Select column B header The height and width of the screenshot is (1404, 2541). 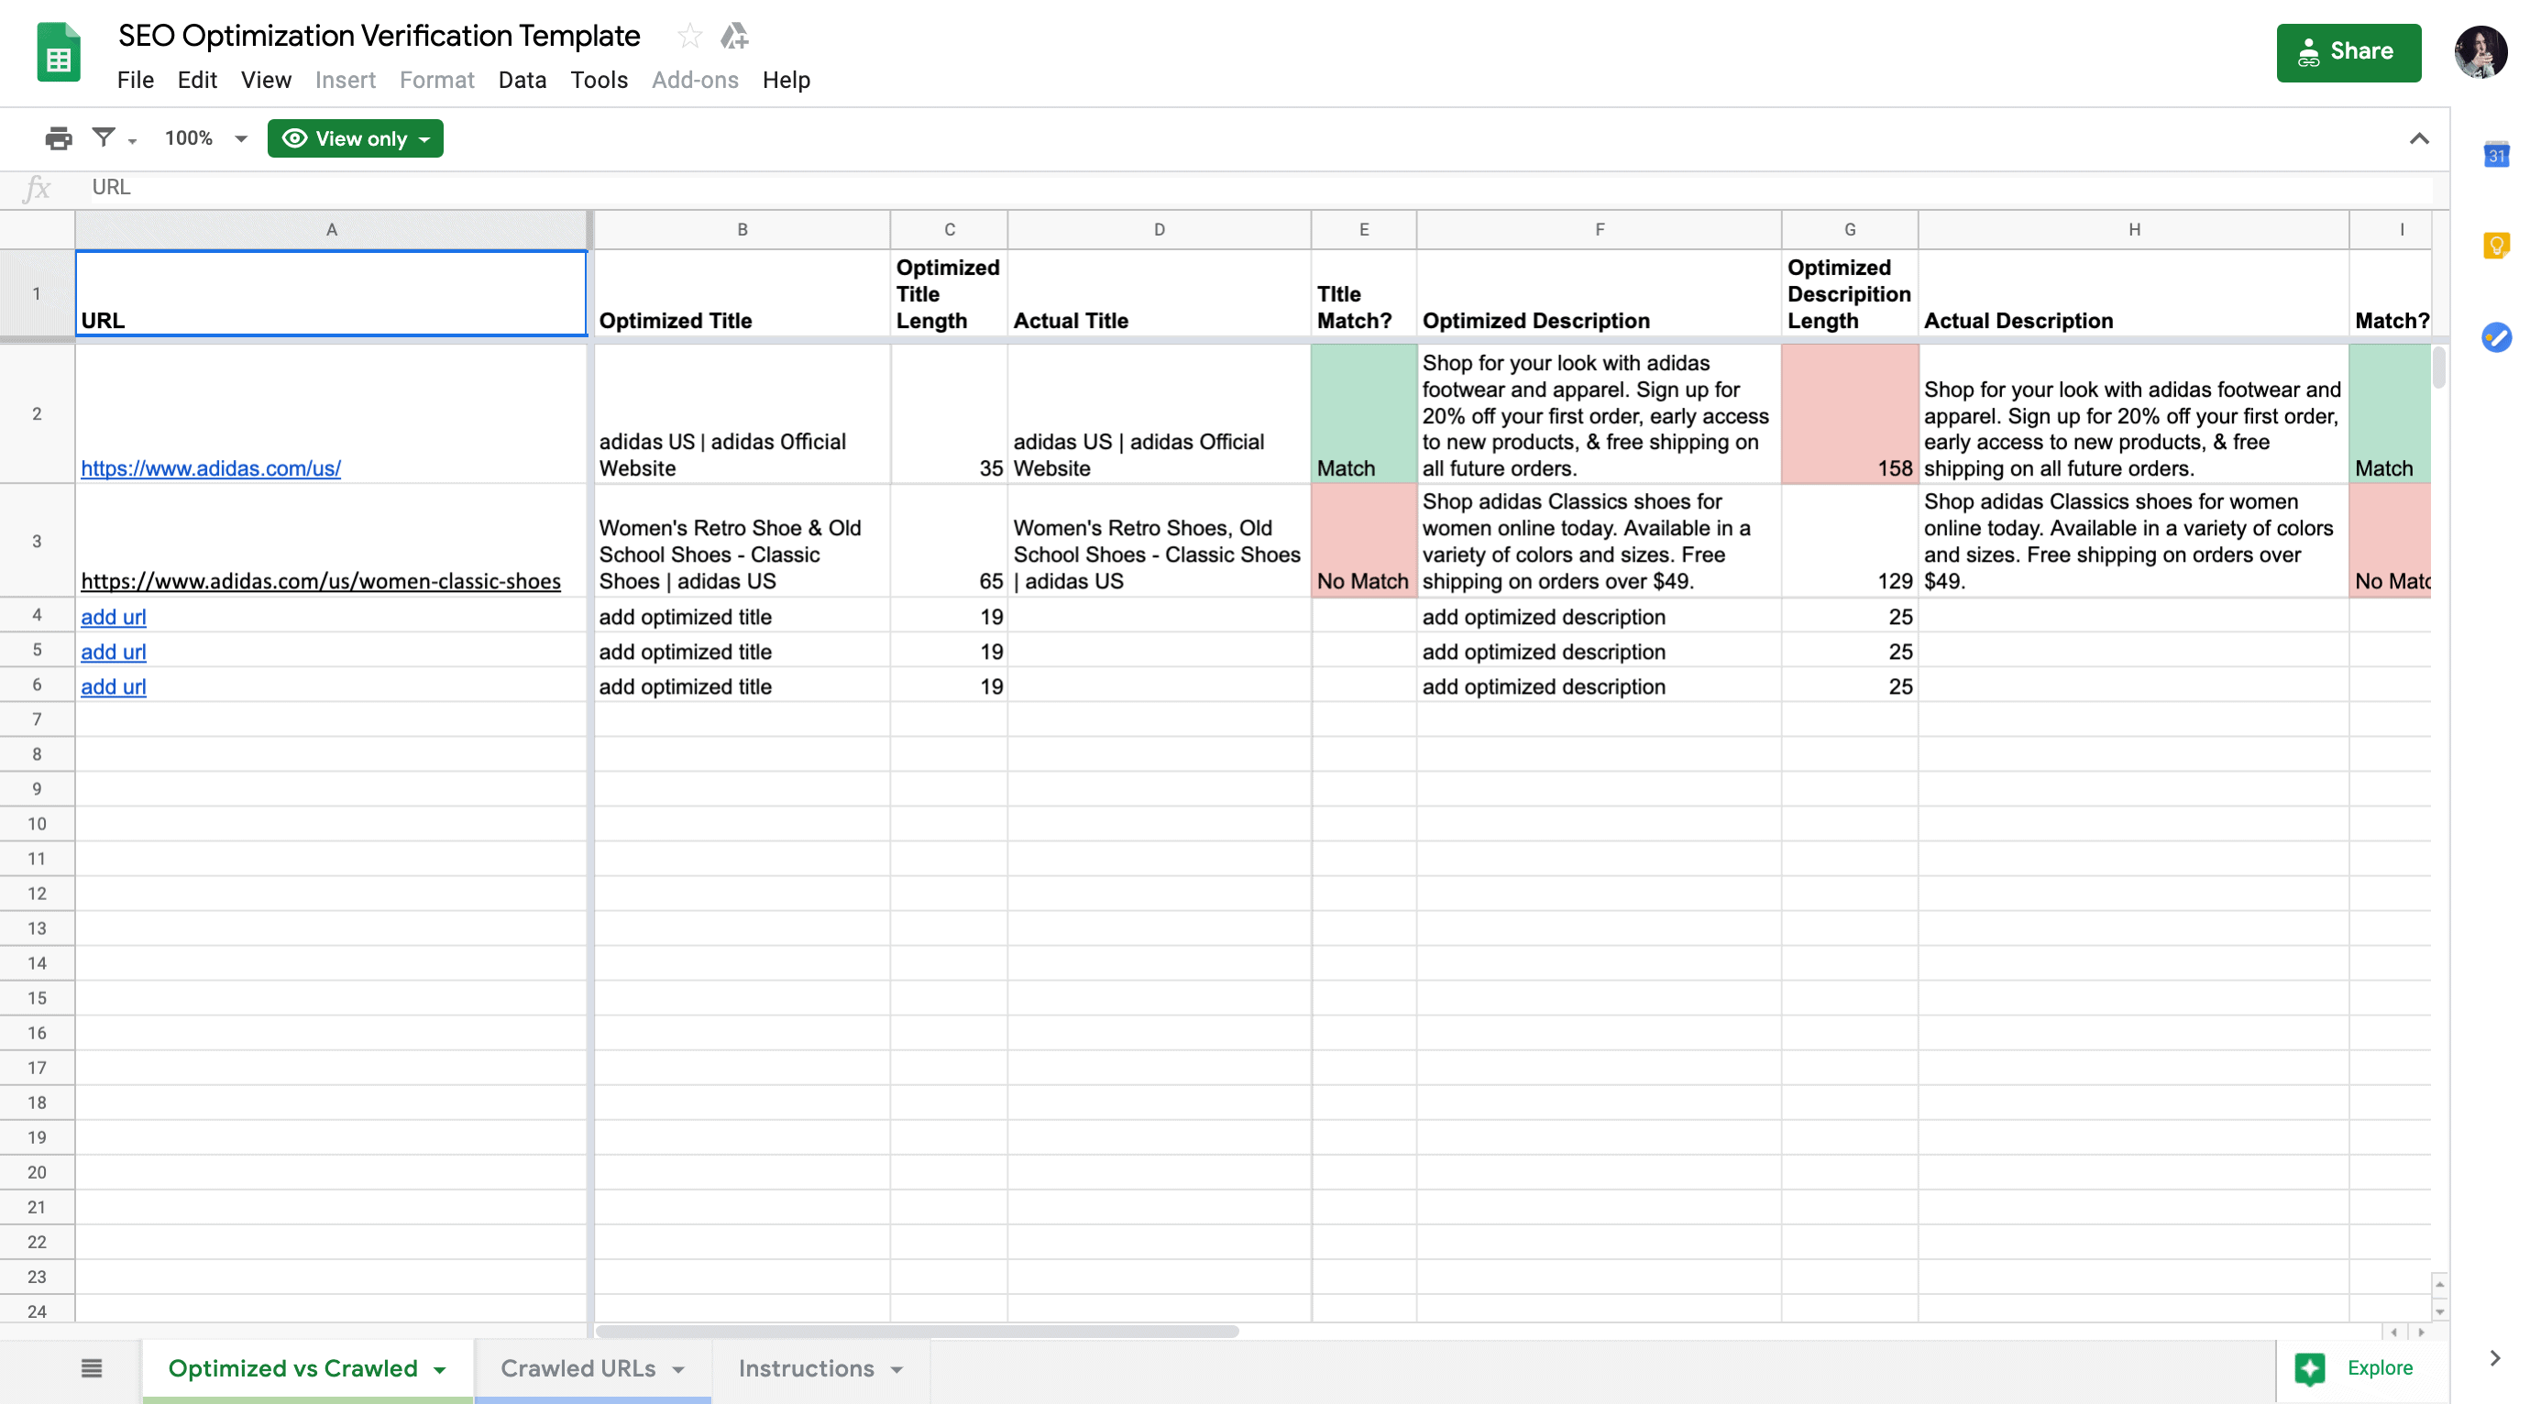click(x=742, y=230)
